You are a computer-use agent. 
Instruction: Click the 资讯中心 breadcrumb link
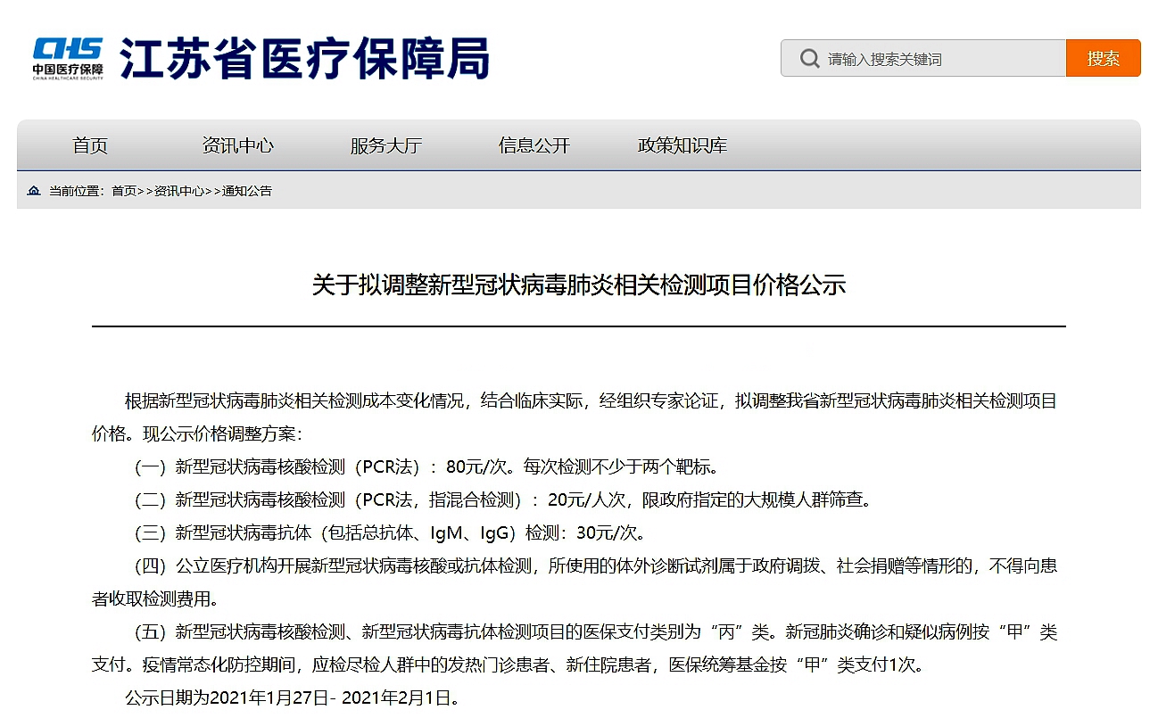178,191
